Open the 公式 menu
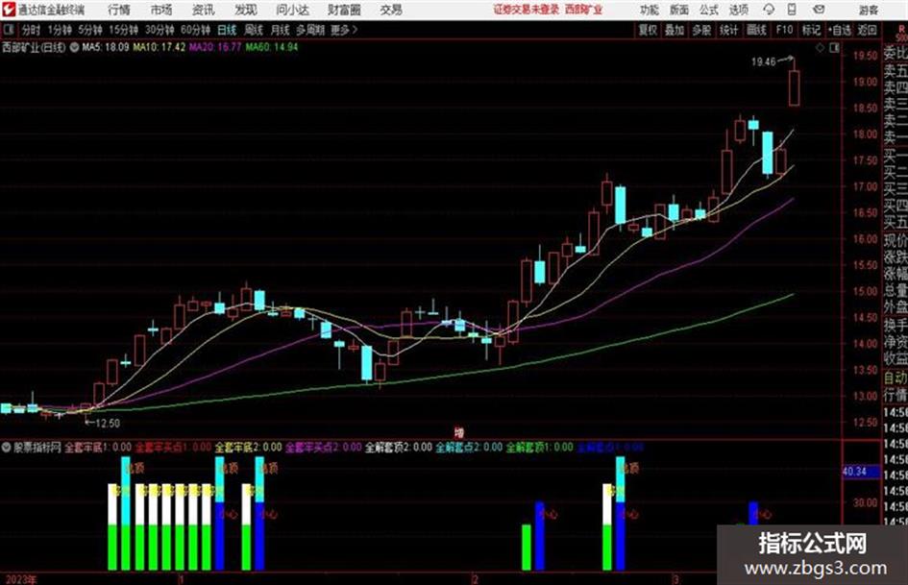This screenshot has width=908, height=585. pos(709,10)
